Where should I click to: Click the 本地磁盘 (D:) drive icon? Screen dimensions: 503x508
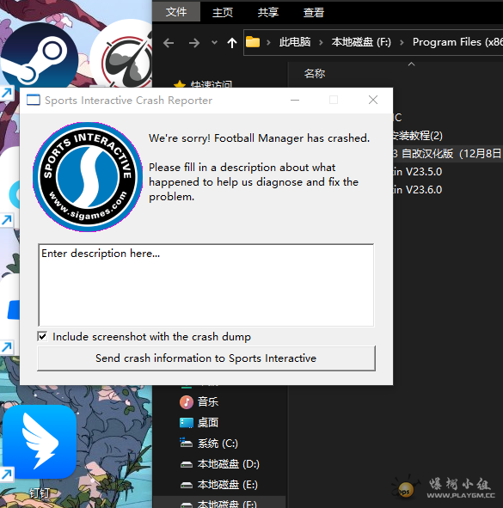(187, 464)
